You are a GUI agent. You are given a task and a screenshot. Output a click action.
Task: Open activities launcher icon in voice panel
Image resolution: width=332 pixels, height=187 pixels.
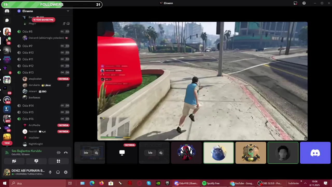(x=58, y=161)
